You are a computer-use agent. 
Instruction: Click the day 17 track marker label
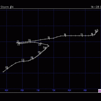(82, 35)
